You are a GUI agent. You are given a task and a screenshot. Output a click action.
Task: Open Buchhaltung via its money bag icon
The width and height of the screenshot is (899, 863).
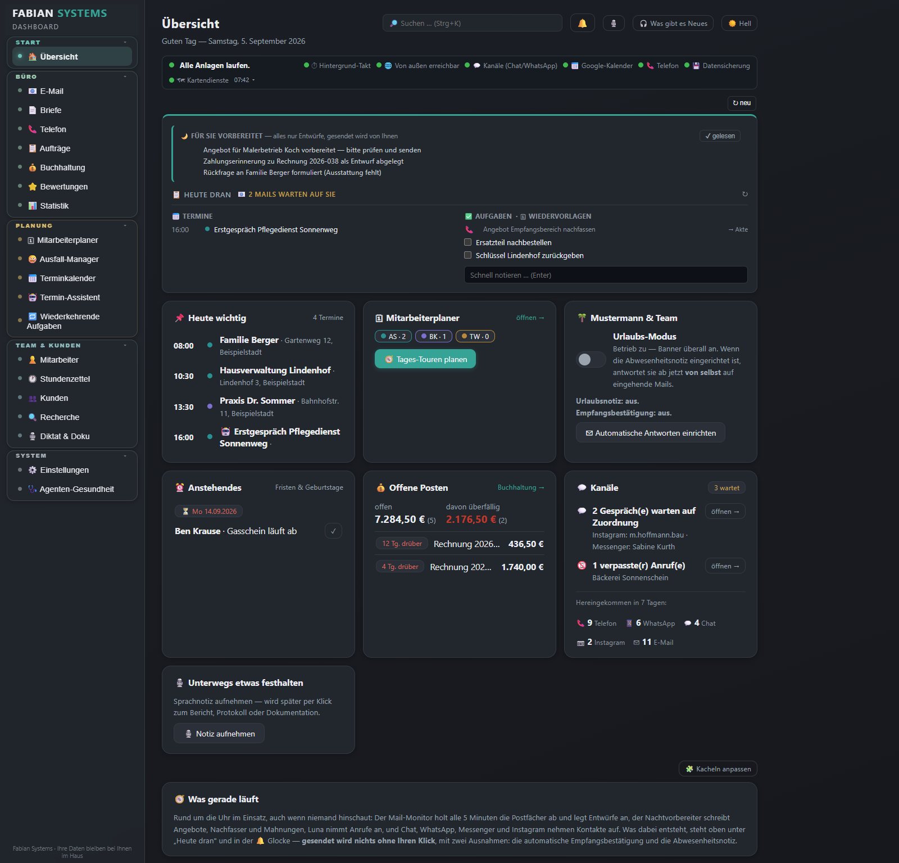pos(32,168)
